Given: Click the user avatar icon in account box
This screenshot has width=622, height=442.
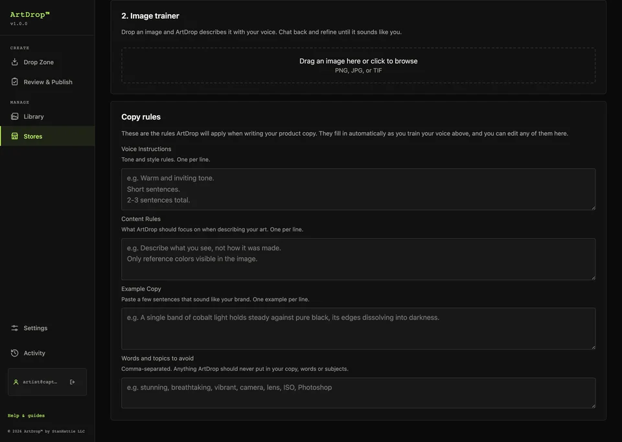Looking at the screenshot, I should tap(16, 382).
